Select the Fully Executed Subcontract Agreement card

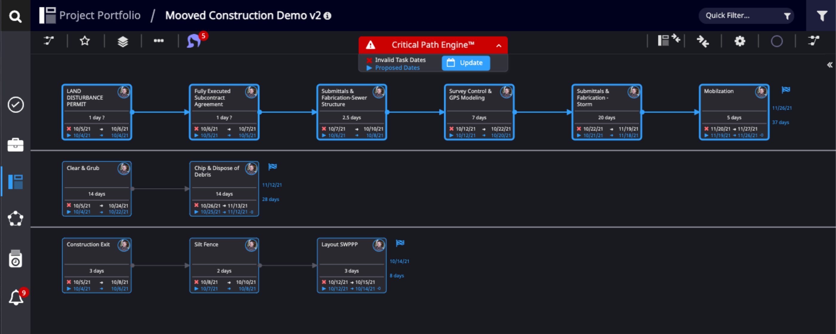pos(224,112)
